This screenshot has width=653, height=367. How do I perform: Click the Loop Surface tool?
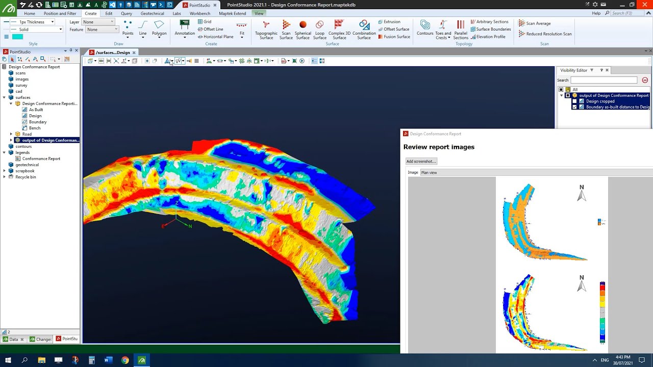click(x=319, y=30)
